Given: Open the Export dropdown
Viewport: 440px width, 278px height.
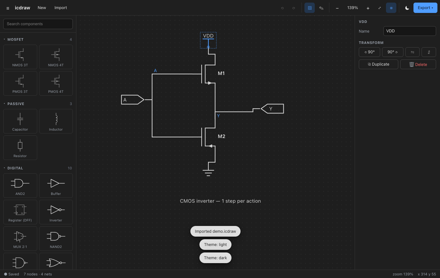Looking at the screenshot, I should (x=425, y=8).
